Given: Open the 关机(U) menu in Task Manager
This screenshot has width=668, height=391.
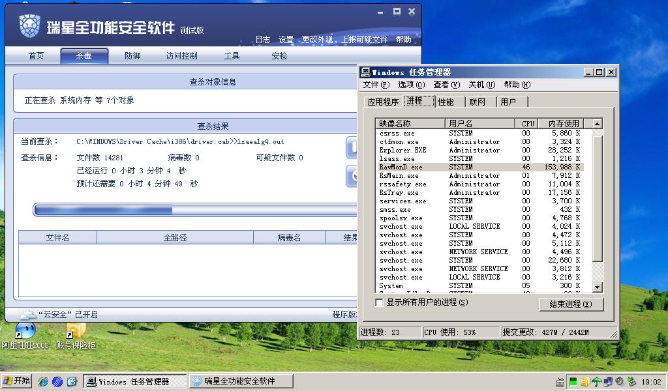Looking at the screenshot, I should click(x=482, y=85).
